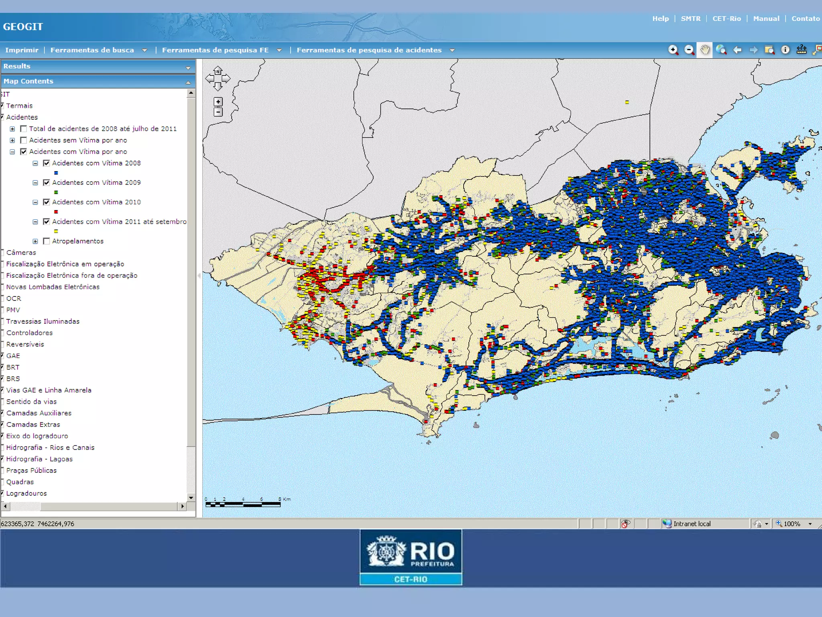Expand the Results panel
Screen dimensions: 822x617
(x=188, y=67)
